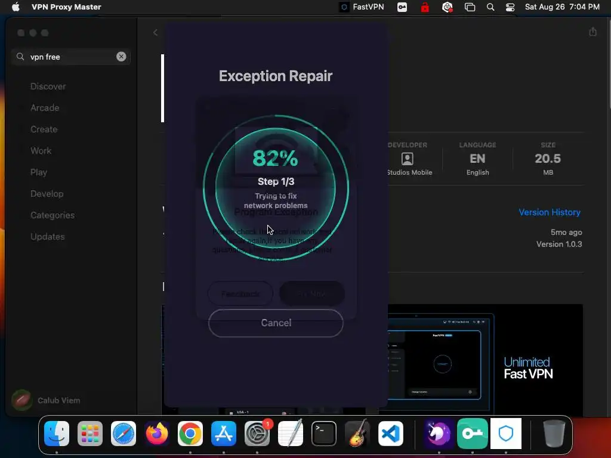Click the FastVPN menu bar item

coord(362,7)
